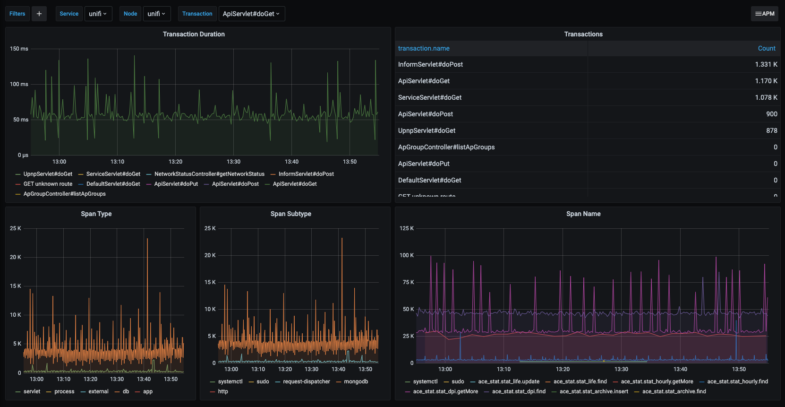Toggle ApGroupController#listApGroups legend series
Viewport: 785px width, 407px height.
coord(65,194)
